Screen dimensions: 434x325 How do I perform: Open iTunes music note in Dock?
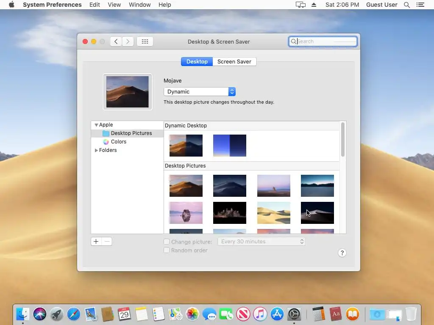[260, 314]
